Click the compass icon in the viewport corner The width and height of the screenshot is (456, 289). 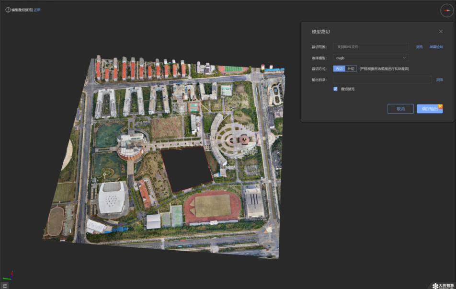coord(447,11)
